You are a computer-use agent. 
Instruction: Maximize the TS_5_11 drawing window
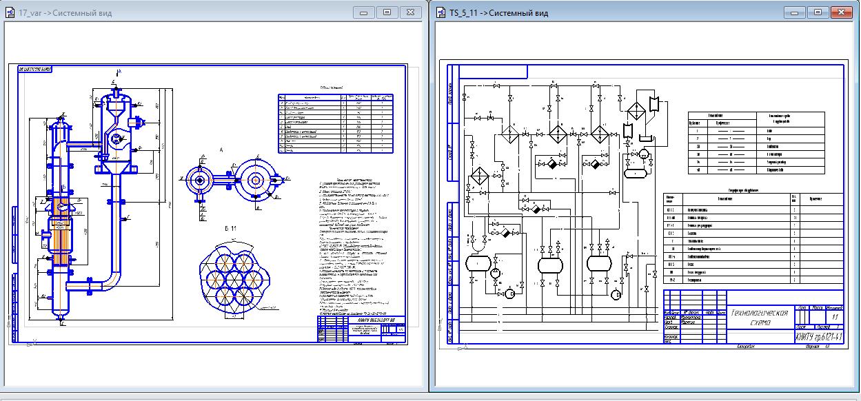pyautogui.click(x=818, y=12)
